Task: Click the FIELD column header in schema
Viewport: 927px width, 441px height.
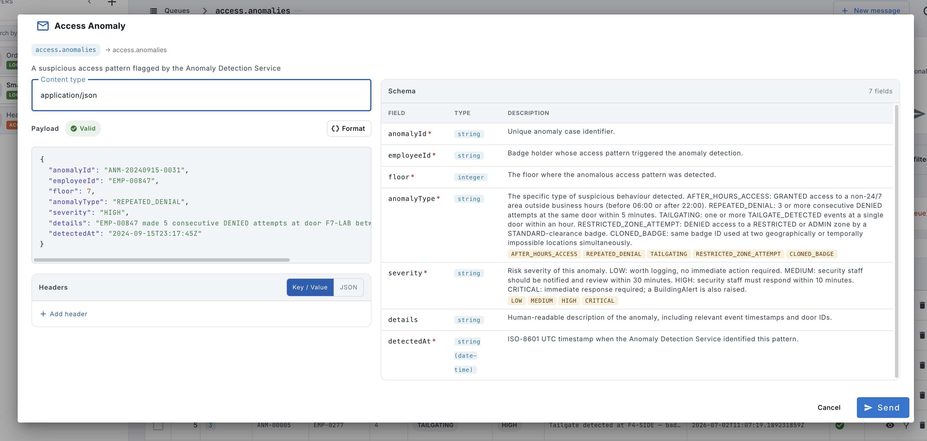Action: 397,113
